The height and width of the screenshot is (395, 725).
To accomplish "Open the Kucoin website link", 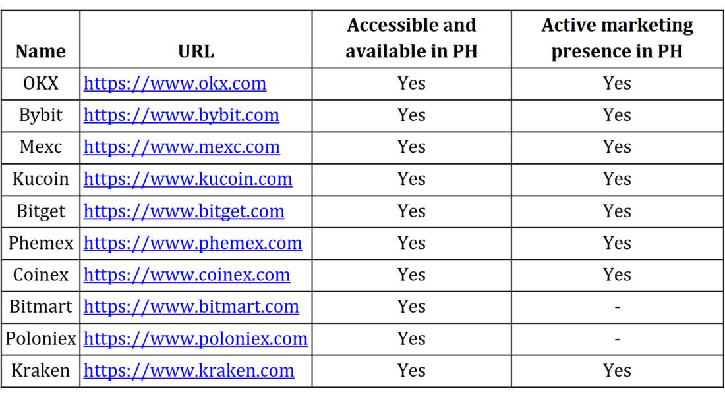I will tap(188, 179).
